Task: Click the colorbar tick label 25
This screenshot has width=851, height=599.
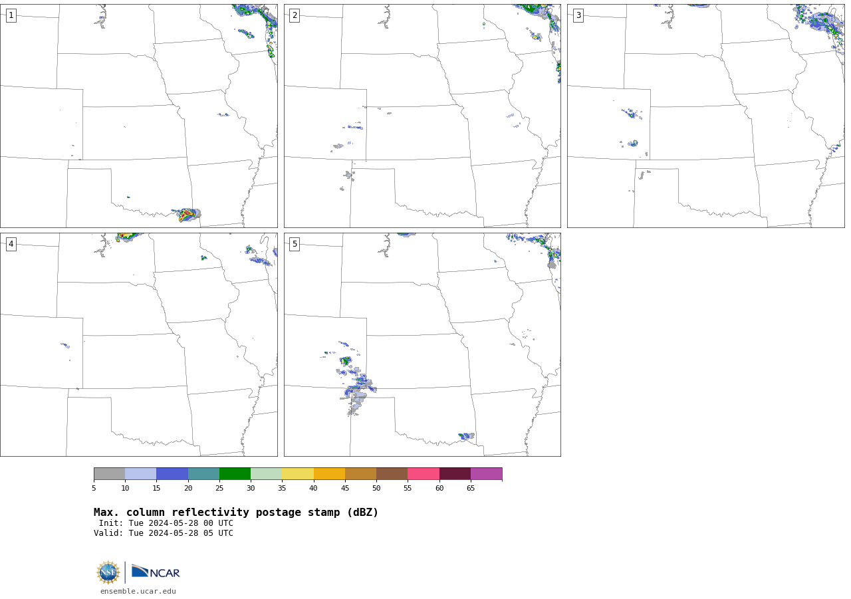Action: pyautogui.click(x=219, y=489)
